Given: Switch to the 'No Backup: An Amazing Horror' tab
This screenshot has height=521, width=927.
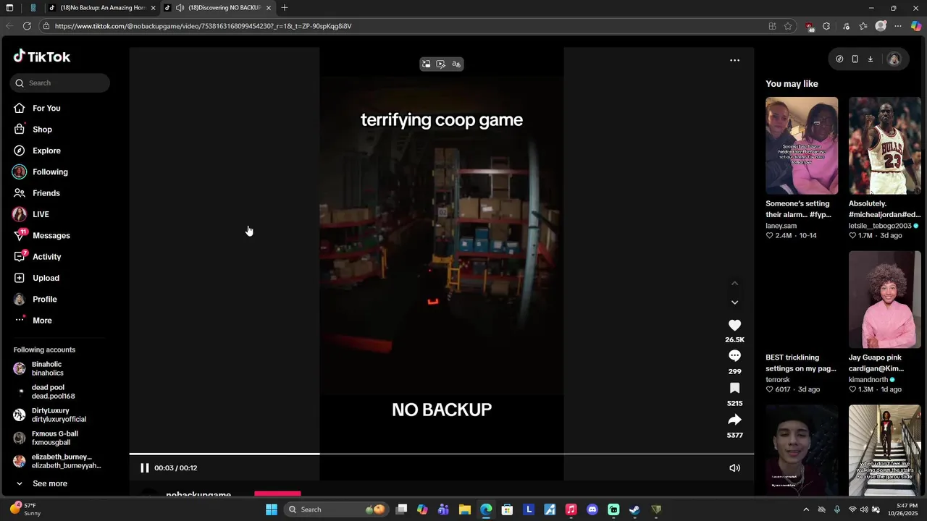Looking at the screenshot, I should 103,8.
